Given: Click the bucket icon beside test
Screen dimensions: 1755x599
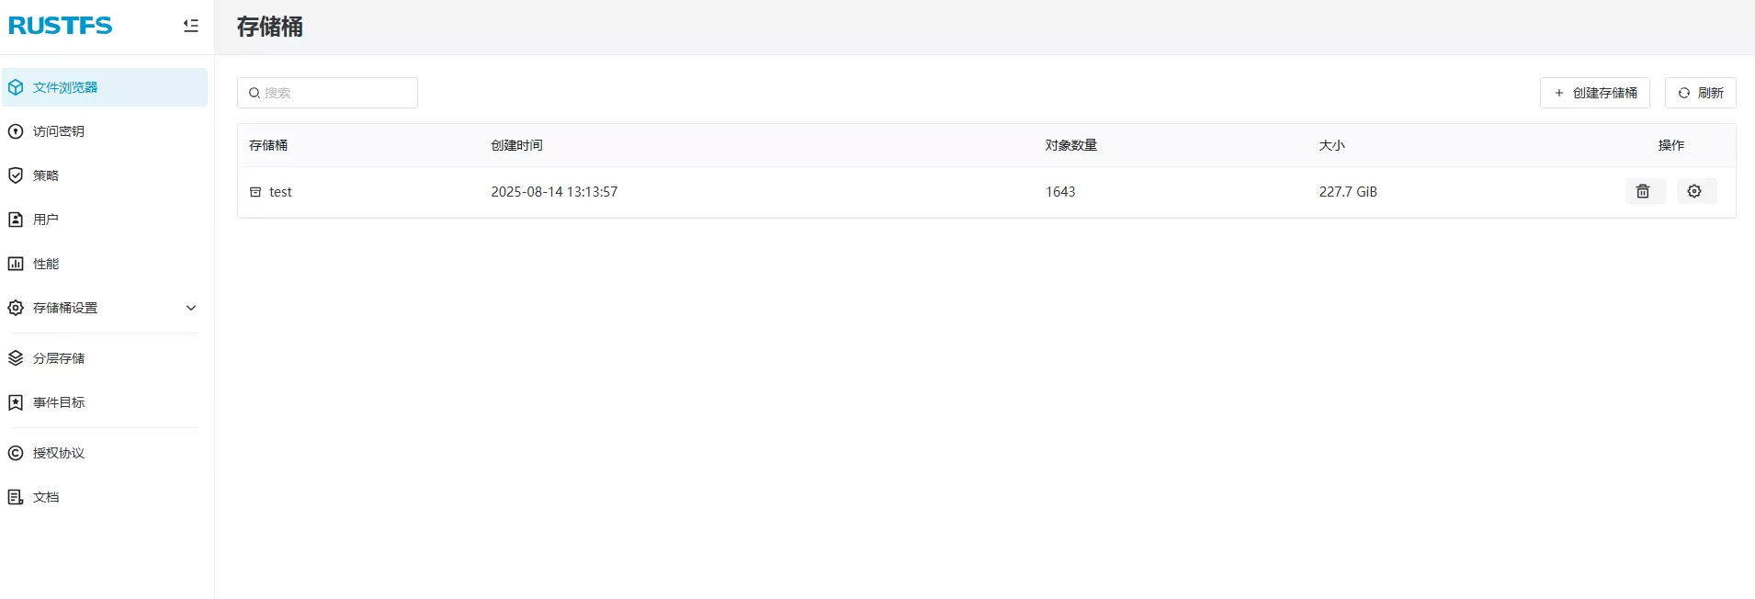Looking at the screenshot, I should [255, 192].
